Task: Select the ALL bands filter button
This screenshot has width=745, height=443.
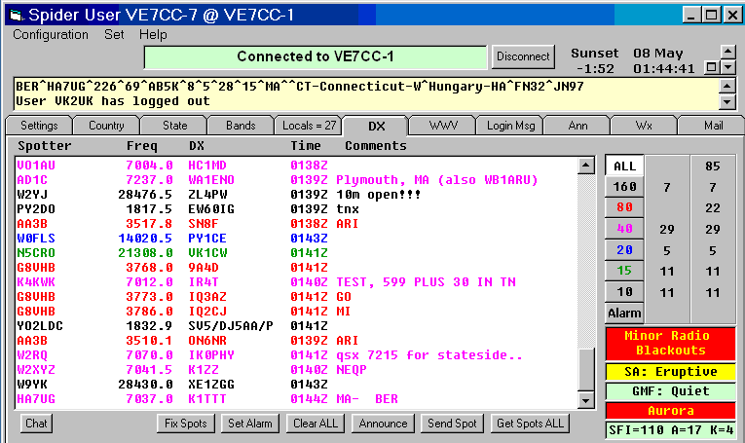Action: [x=623, y=166]
